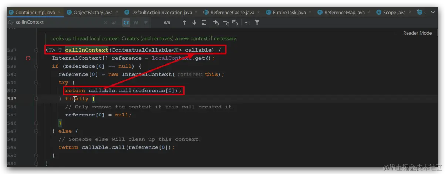Click the select all occurrences checkmark icon
The image size is (445, 174).
[235, 22]
